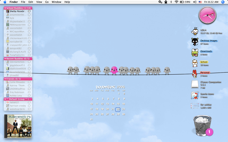The image size is (228, 142).
Task: Open the Window menu
Action: click(x=56, y=2)
